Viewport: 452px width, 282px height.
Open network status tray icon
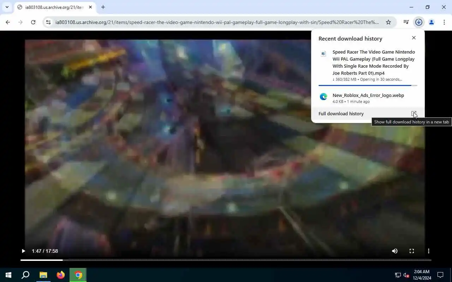(398, 275)
